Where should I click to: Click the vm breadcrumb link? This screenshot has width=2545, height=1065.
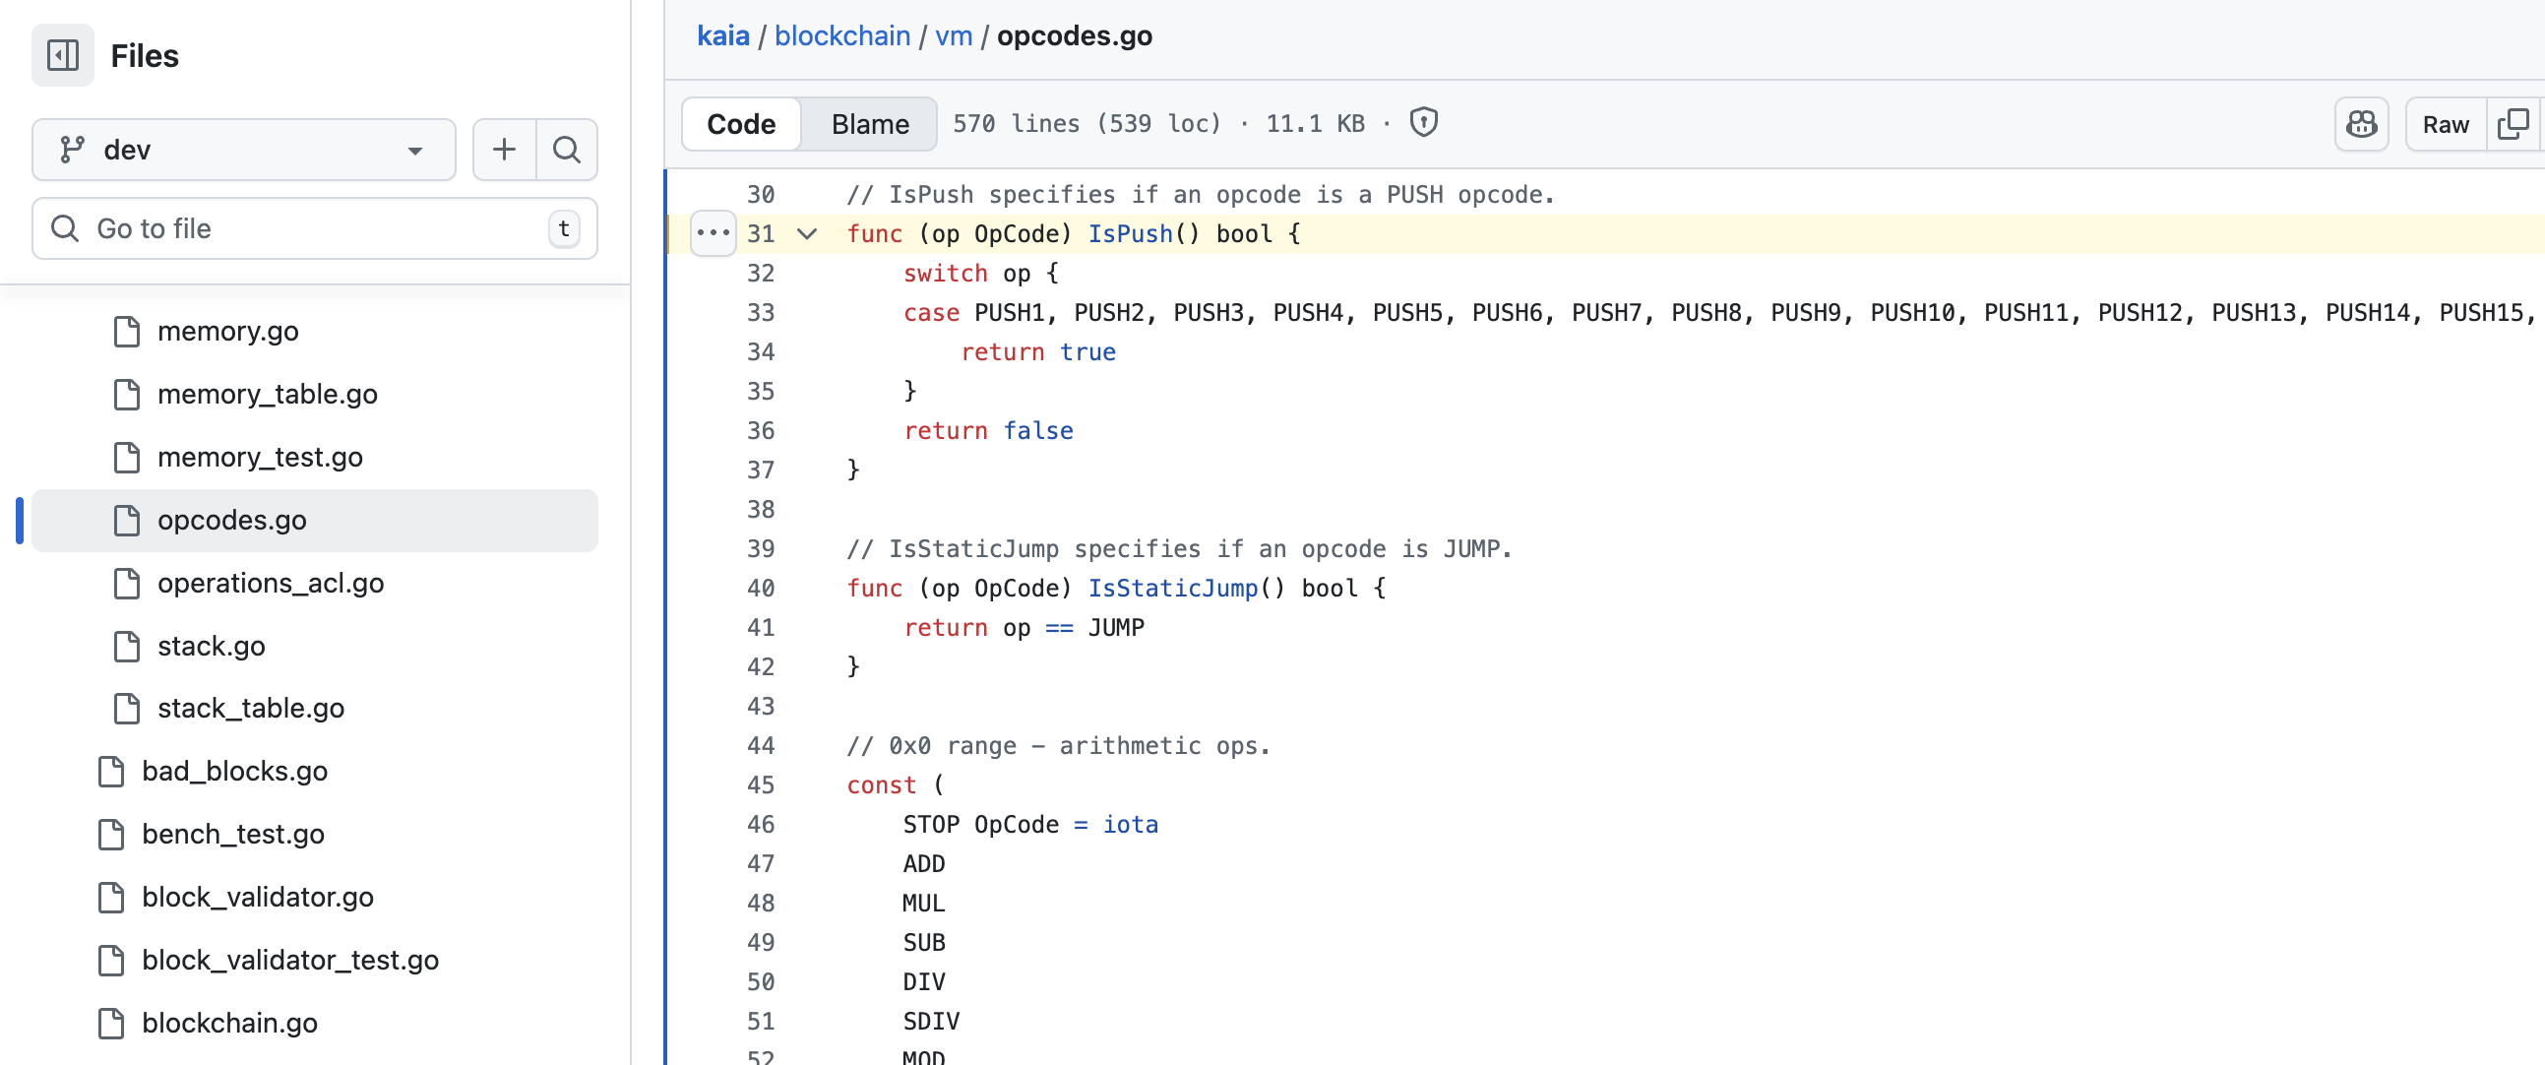[x=953, y=35]
